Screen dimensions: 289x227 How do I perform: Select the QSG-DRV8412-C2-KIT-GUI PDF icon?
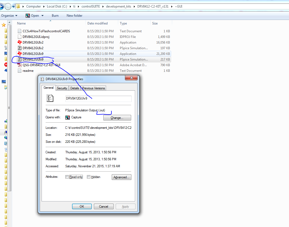pyautogui.click(x=19, y=65)
